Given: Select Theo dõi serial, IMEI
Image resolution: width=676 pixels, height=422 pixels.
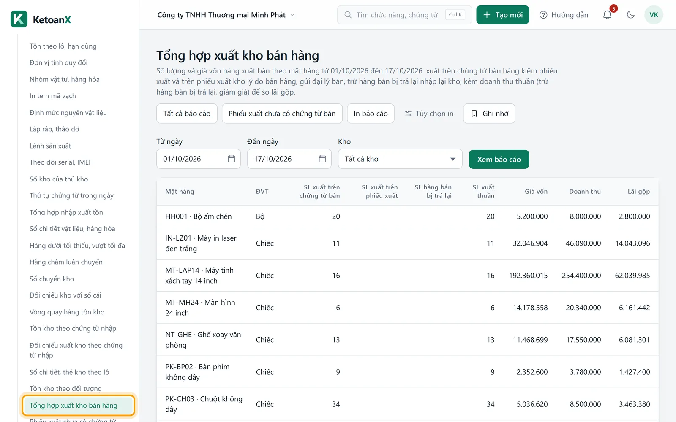Looking at the screenshot, I should click(x=60, y=162).
